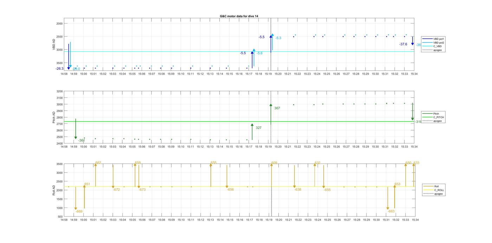This screenshot has height=243, width=492.
Task: Click the "-37.6" VBD data label
Action: click(x=403, y=44)
